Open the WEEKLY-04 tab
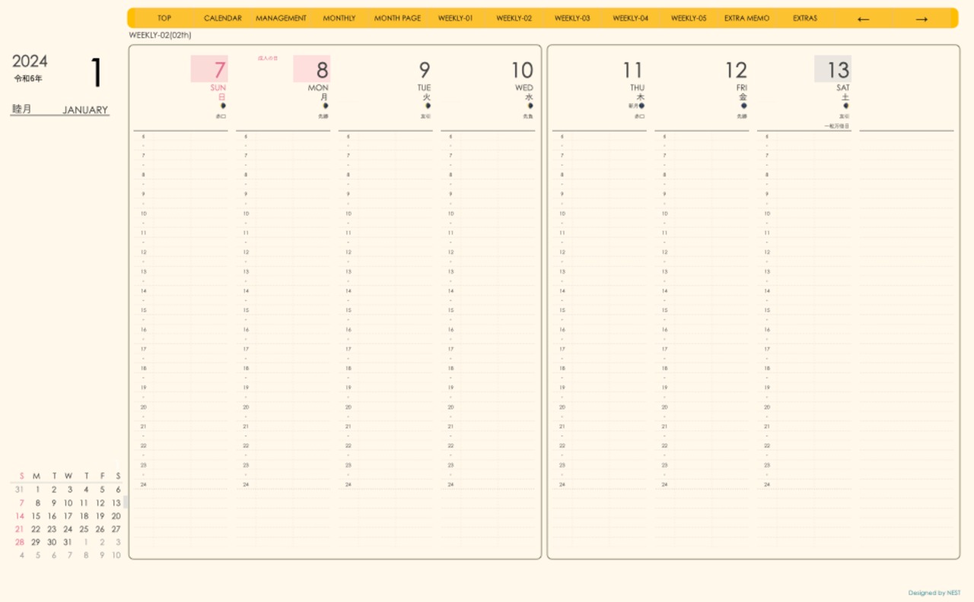The width and height of the screenshot is (974, 602). click(x=631, y=18)
